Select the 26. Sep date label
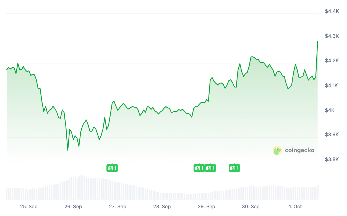Screen dimensions: 347x216 73,207
